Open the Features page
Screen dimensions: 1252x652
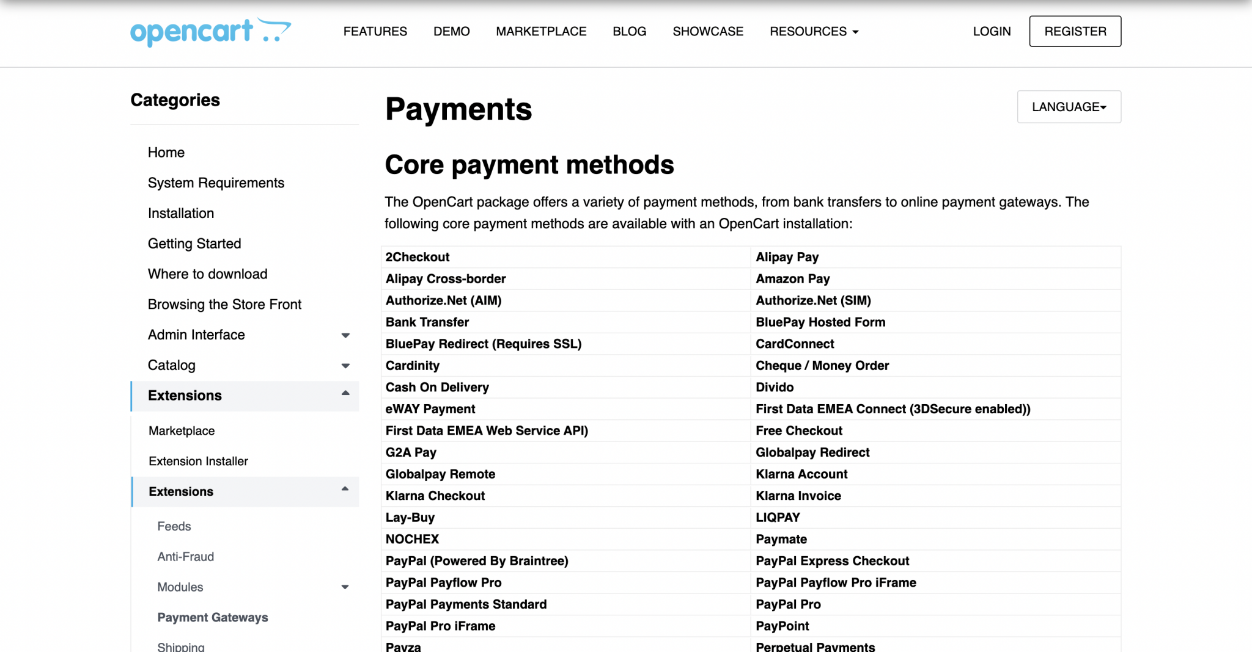click(375, 31)
